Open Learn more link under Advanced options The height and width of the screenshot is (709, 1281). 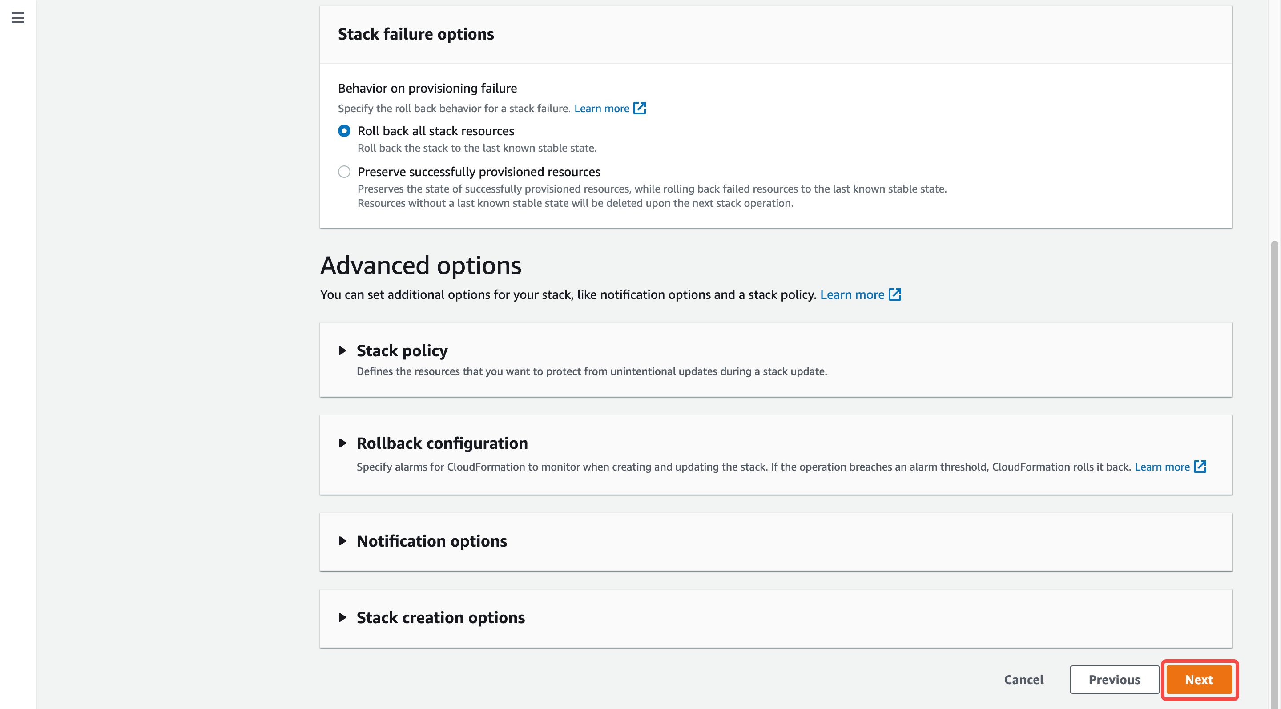tap(852, 294)
